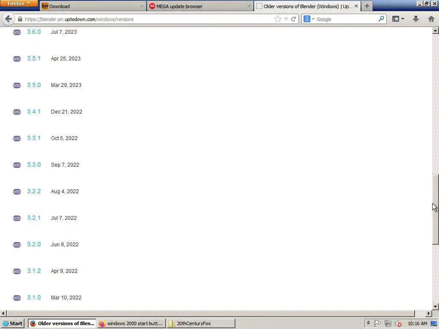Click the vertical scrollbar down arrow

pyautogui.click(x=435, y=307)
